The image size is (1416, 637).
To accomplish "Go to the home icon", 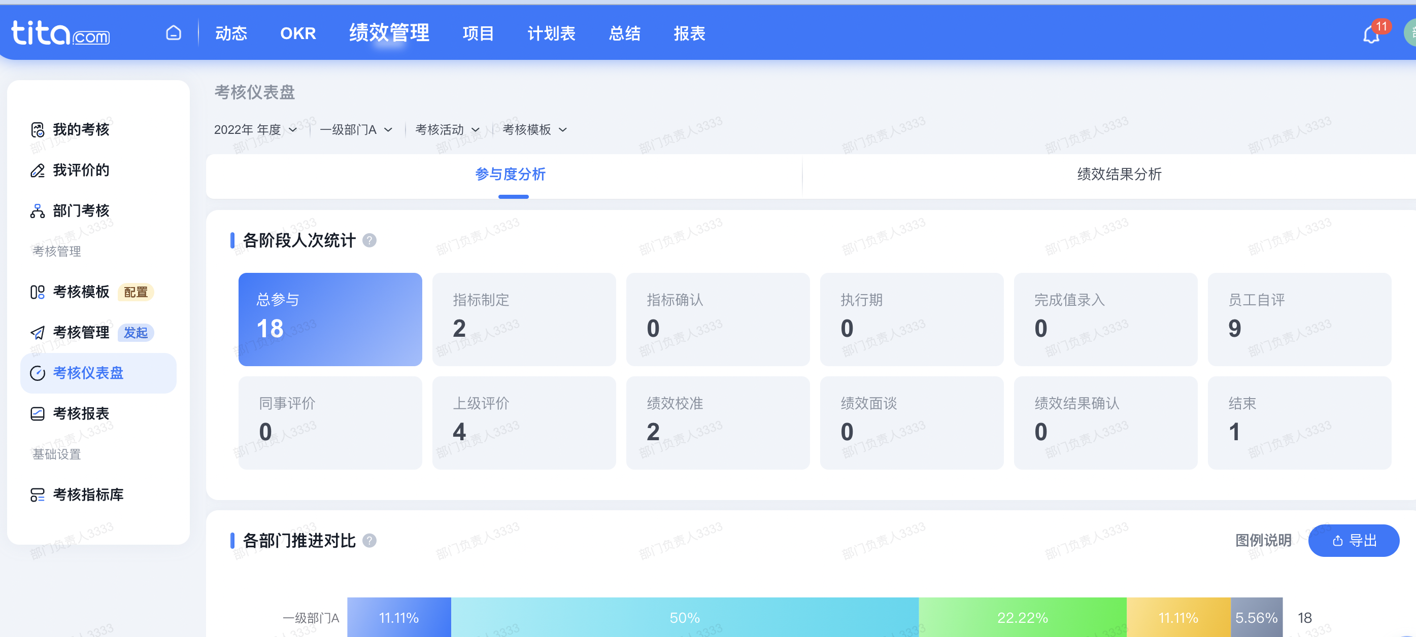I will pyautogui.click(x=174, y=33).
